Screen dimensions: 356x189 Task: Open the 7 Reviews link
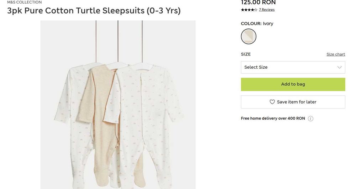pyautogui.click(x=267, y=10)
